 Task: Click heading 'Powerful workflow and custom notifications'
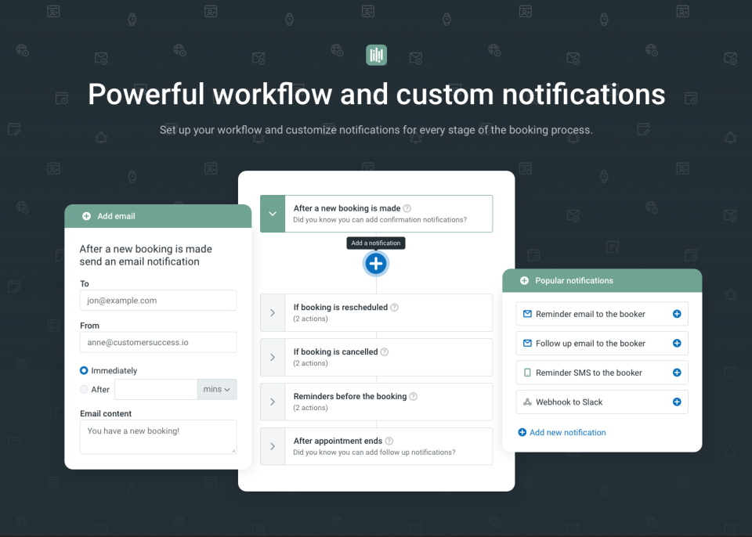click(x=377, y=94)
